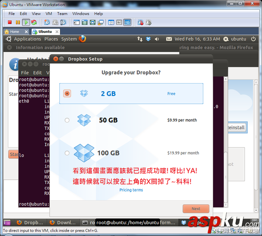The image size is (262, 236).
Task: Click the Unity mode icon with warning sign
Action: point(100,22)
